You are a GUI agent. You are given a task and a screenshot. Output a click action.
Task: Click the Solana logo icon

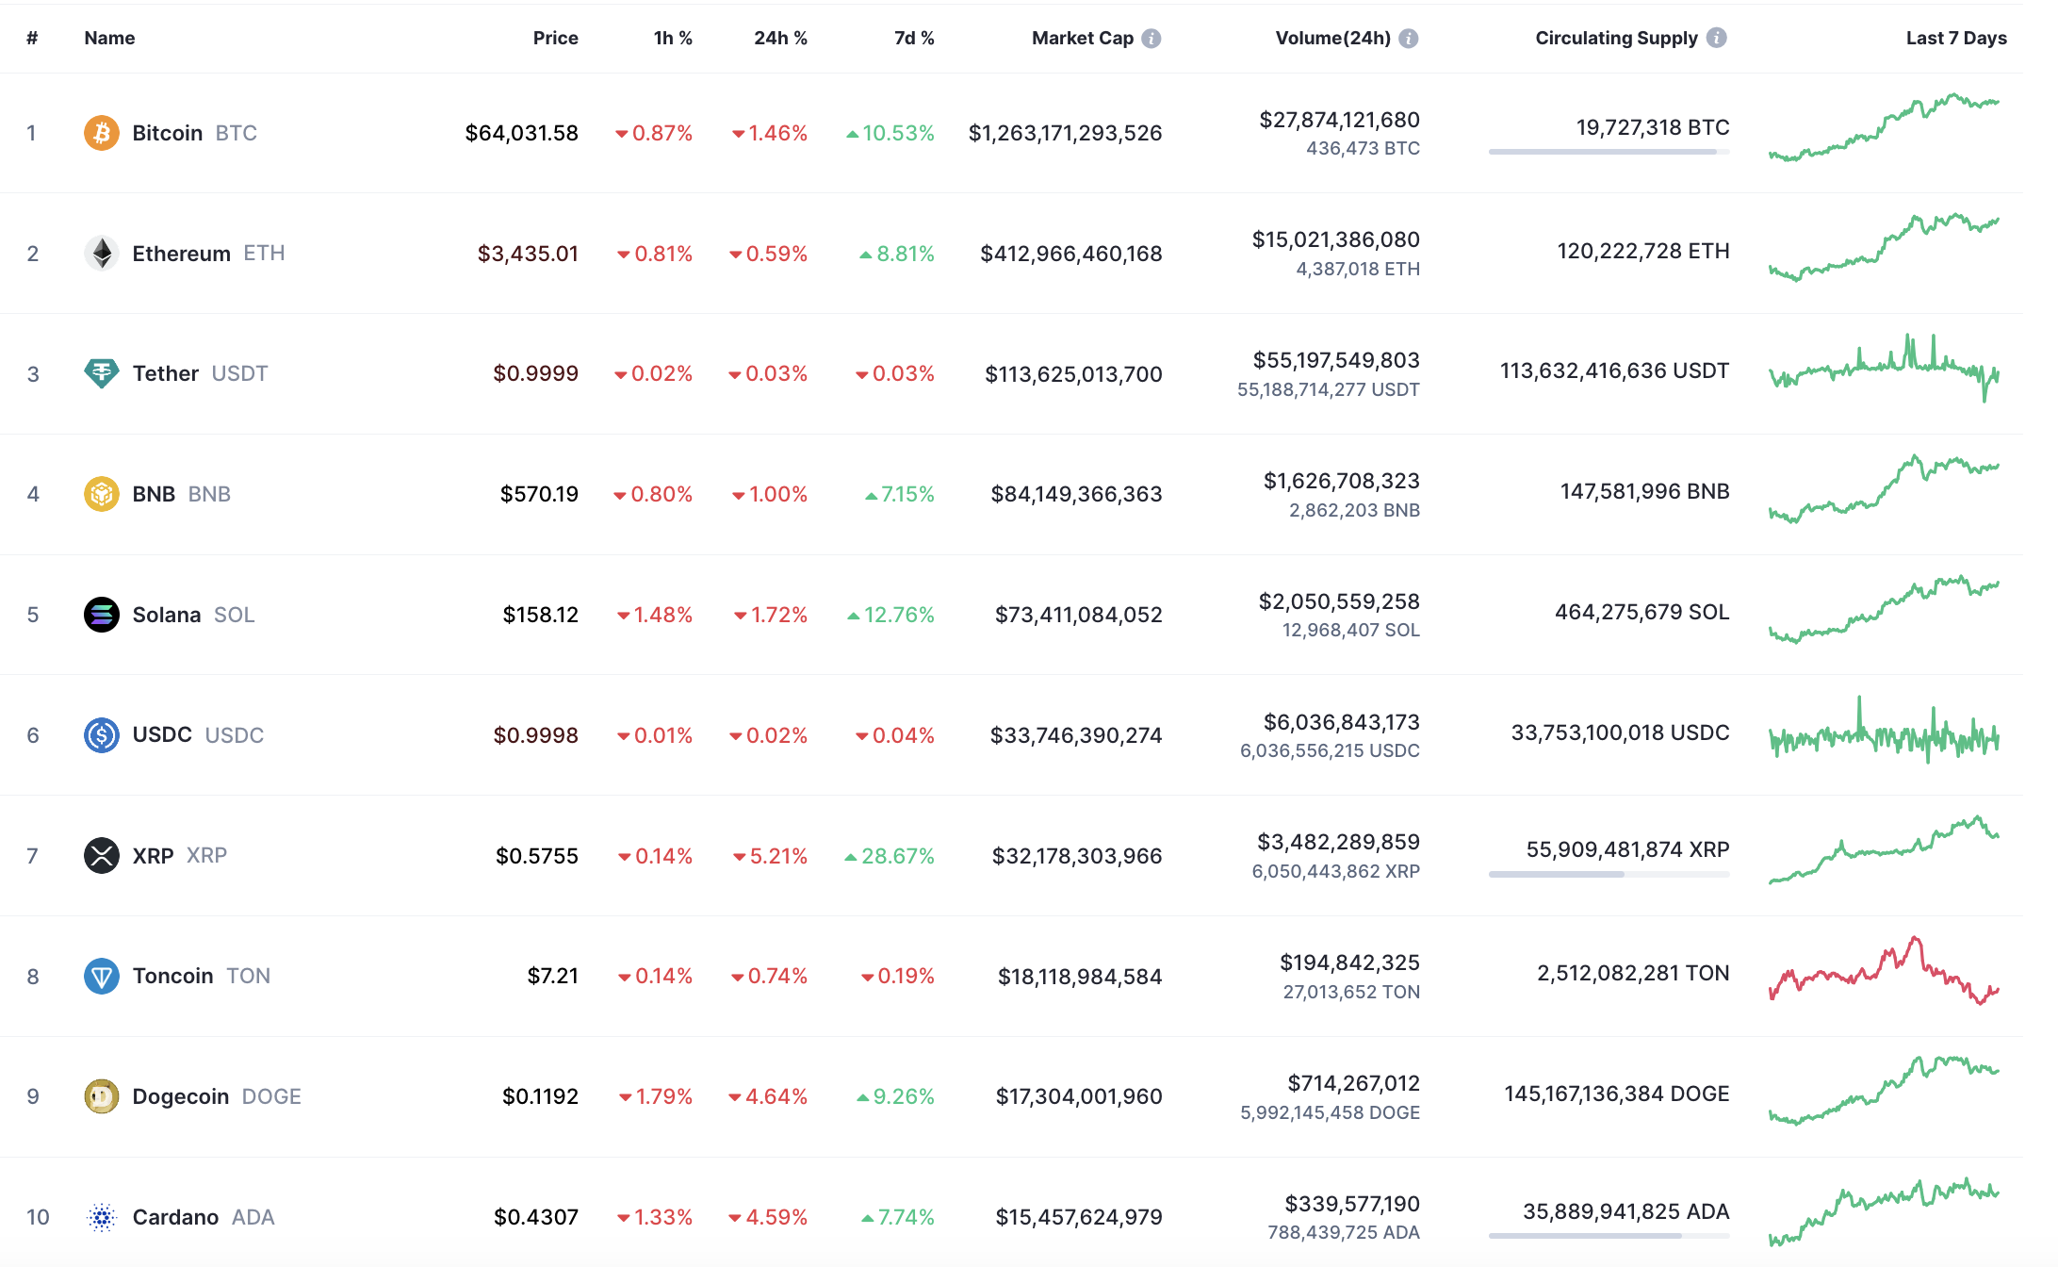102,615
